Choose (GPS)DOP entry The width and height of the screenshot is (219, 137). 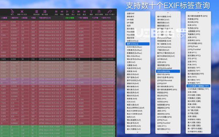(162, 83)
